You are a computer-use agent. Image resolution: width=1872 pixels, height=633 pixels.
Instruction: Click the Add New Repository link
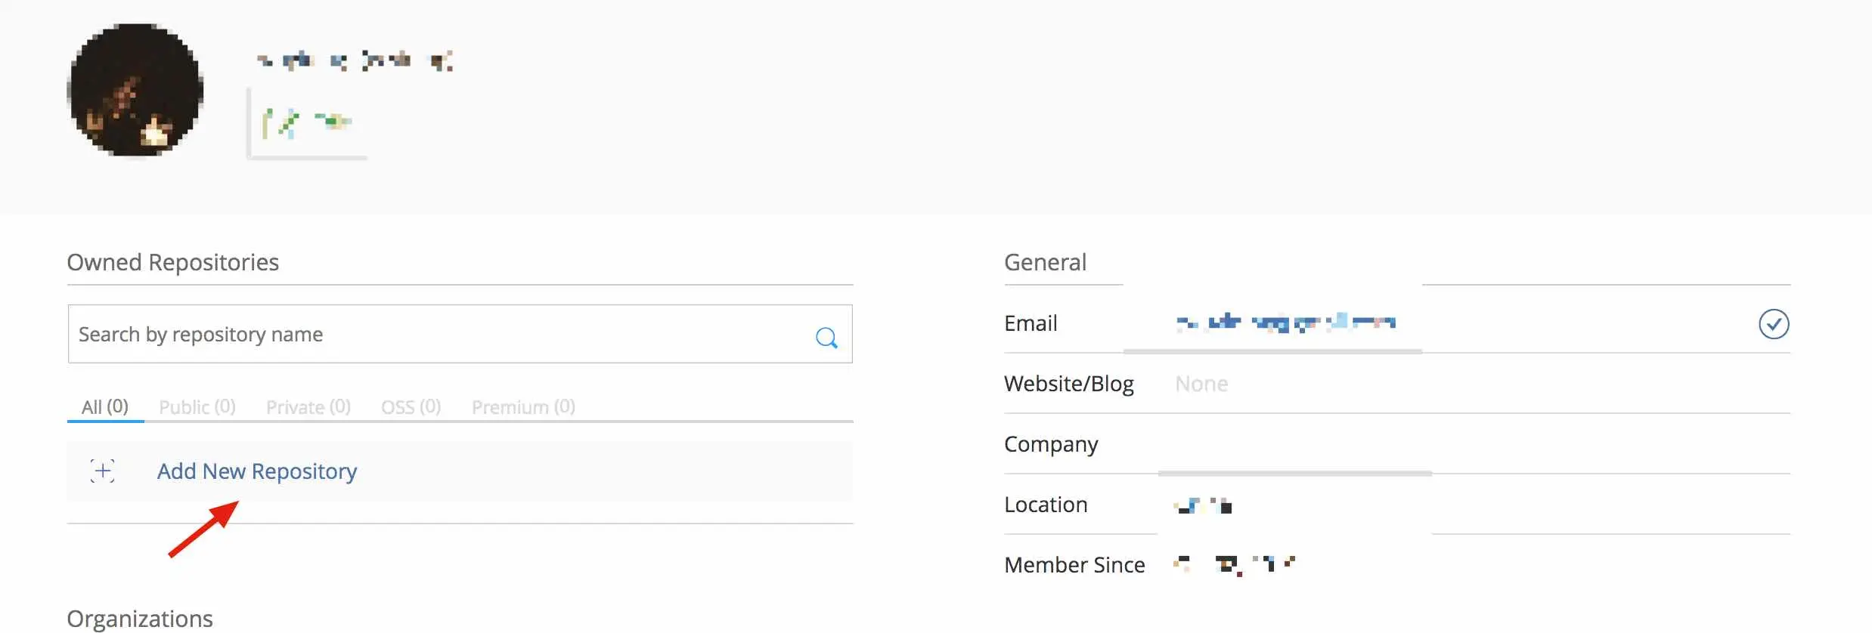coord(257,471)
